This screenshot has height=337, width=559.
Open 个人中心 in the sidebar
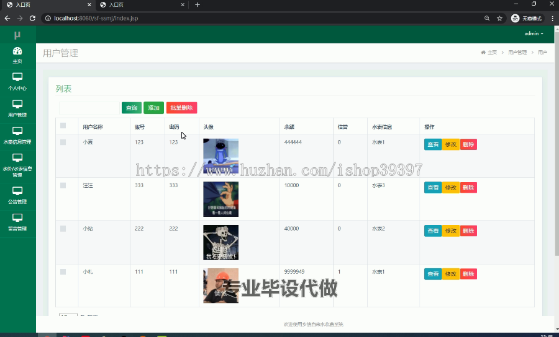[x=17, y=82]
